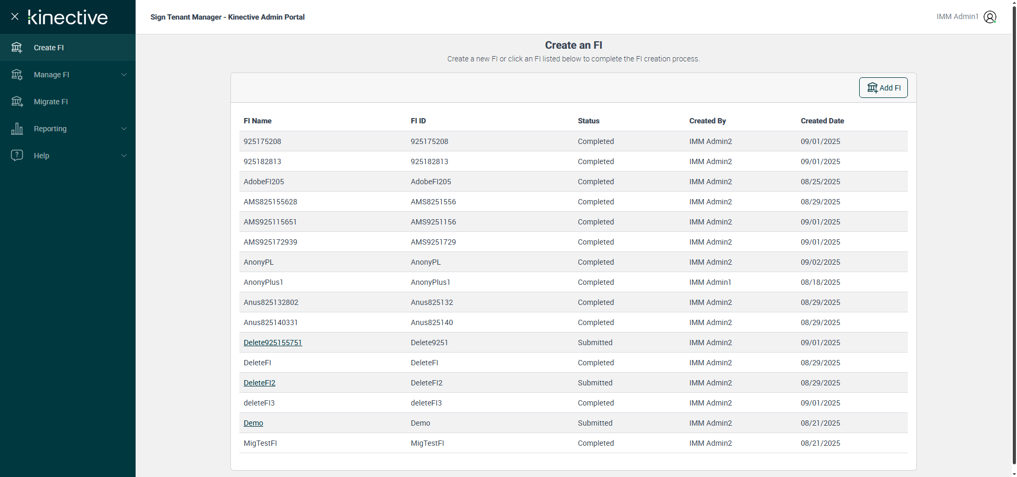Open the user profile avatar icon
This screenshot has height=477, width=1017.
click(989, 17)
